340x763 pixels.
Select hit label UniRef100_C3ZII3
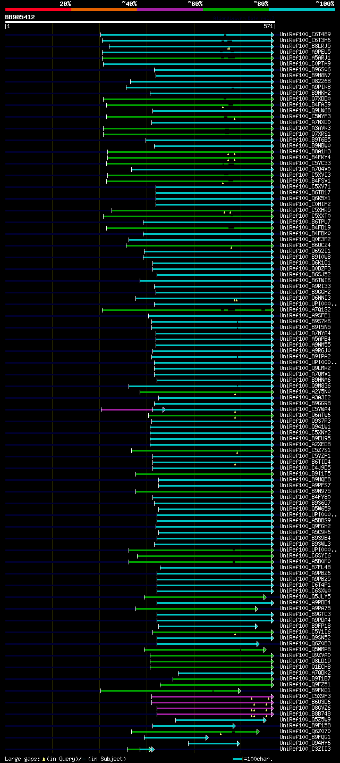[x=305, y=749]
